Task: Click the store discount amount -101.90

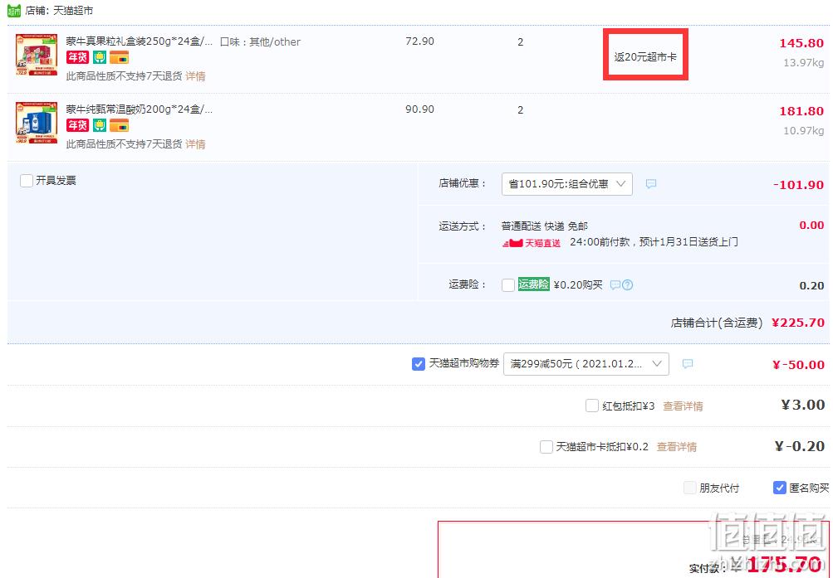Action: 798,185
